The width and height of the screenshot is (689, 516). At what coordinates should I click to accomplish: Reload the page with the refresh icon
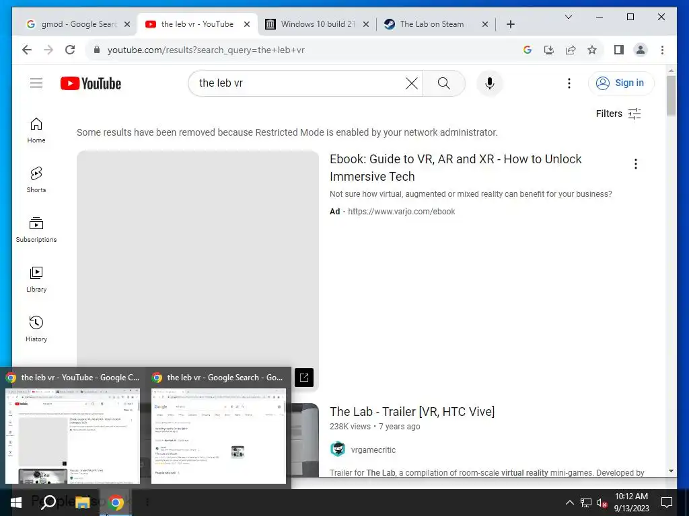(x=70, y=50)
